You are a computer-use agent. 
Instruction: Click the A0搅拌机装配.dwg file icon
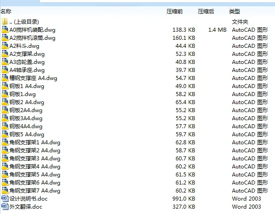point(5,30)
